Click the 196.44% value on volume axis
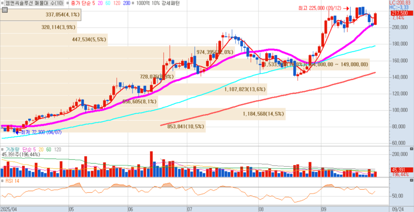This screenshot has width=414, height=212. click(400, 175)
